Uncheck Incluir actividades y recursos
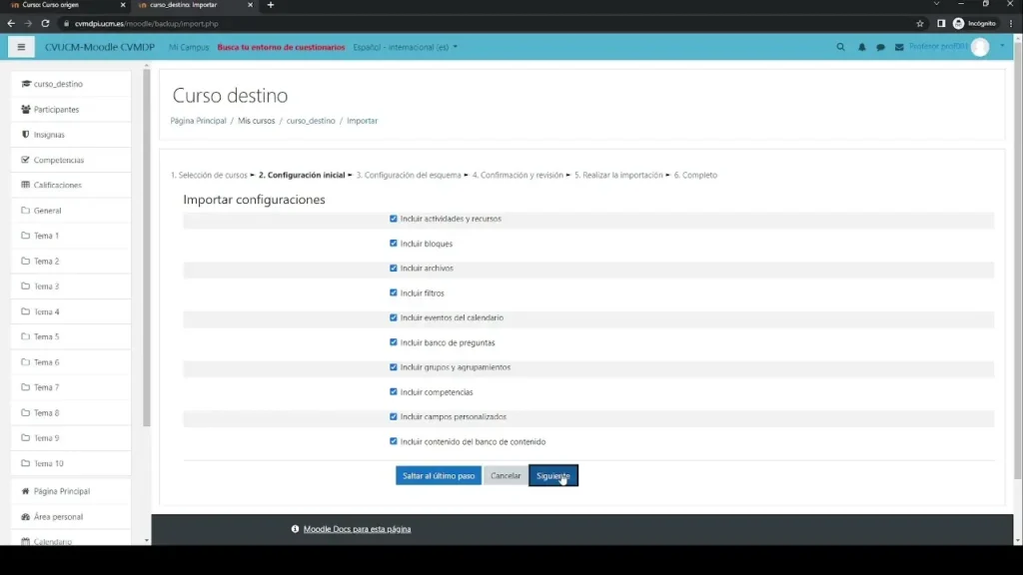The width and height of the screenshot is (1023, 575). [x=394, y=219]
